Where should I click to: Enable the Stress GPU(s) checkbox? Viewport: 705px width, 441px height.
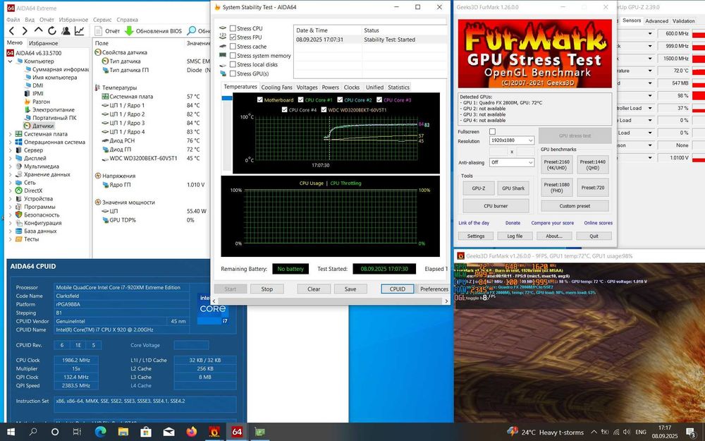point(233,73)
